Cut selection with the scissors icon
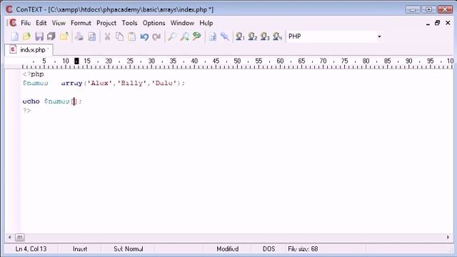This screenshot has width=457, height=257. [x=107, y=36]
